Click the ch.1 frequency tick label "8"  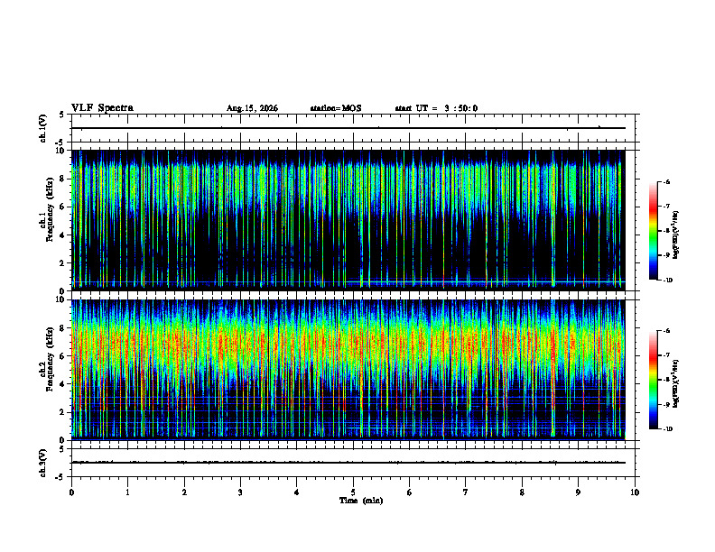click(63, 179)
